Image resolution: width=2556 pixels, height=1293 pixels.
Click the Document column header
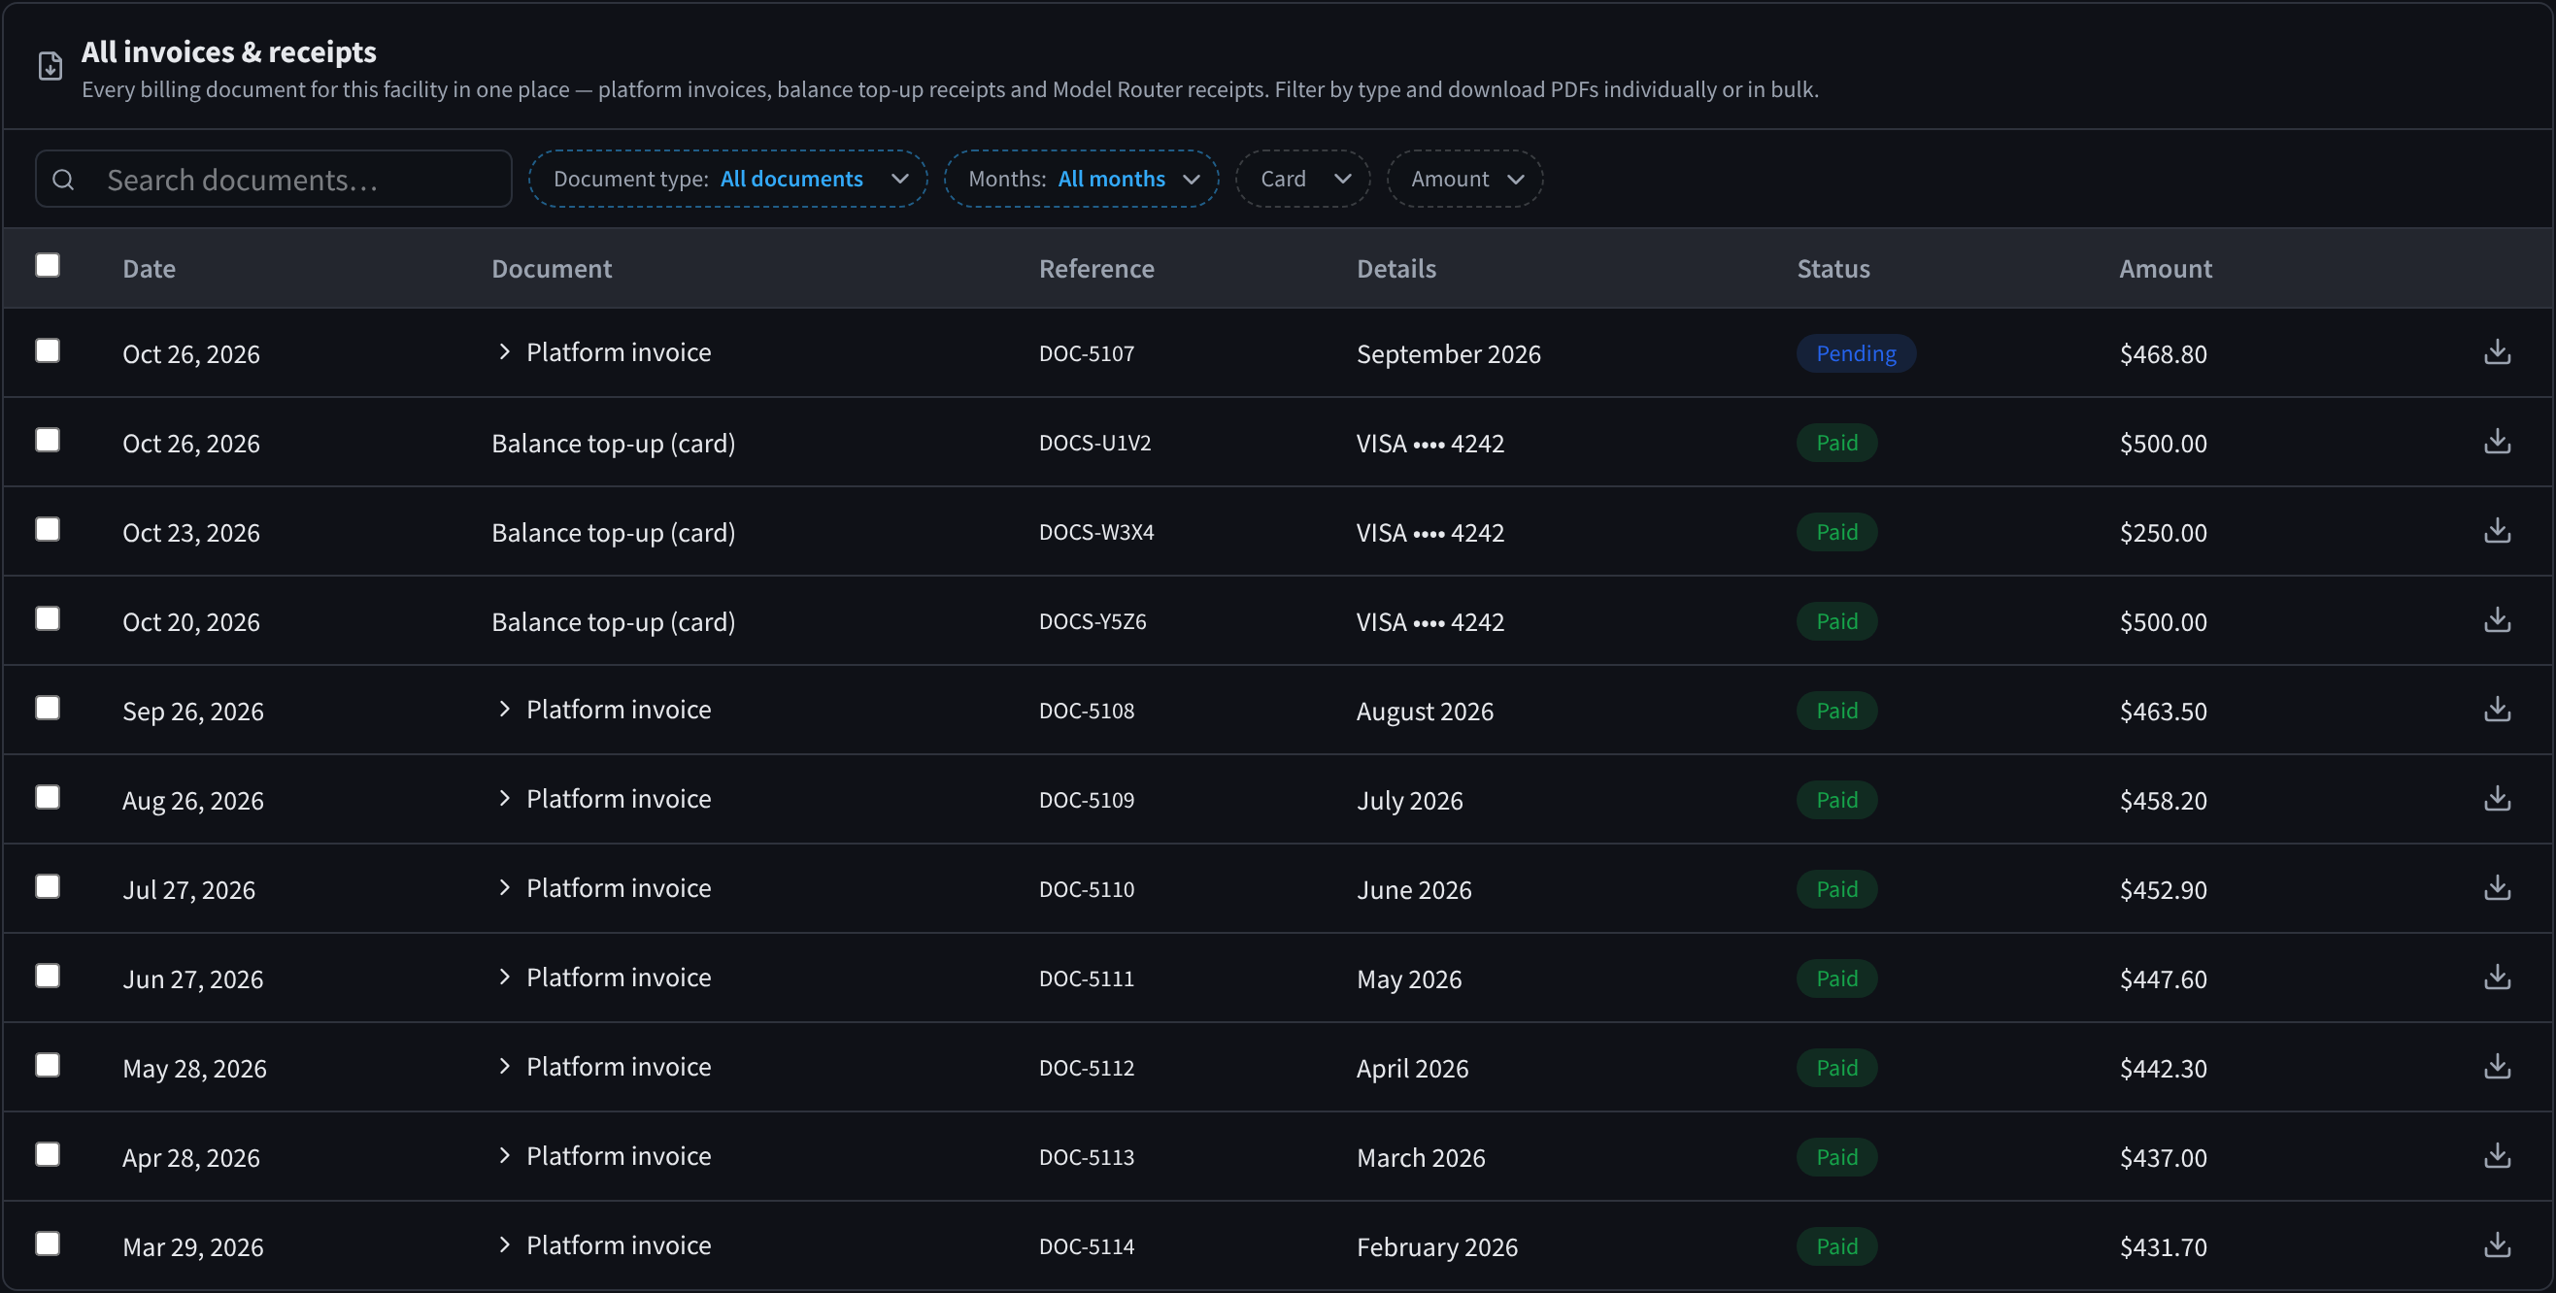pos(552,269)
